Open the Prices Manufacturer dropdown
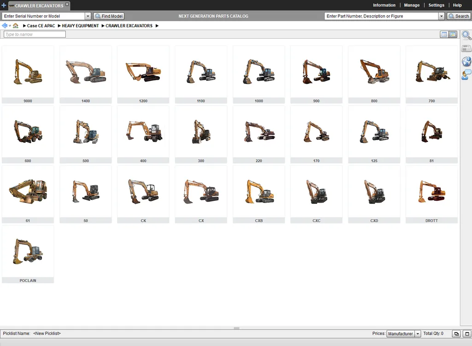The height and width of the screenshot is (346, 472). pyautogui.click(x=418, y=334)
